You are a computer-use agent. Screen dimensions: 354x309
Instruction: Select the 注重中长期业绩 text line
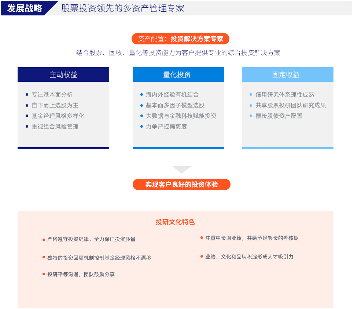252,238
